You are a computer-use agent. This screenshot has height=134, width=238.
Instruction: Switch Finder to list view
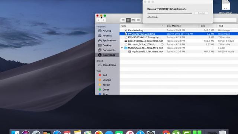[128, 20]
